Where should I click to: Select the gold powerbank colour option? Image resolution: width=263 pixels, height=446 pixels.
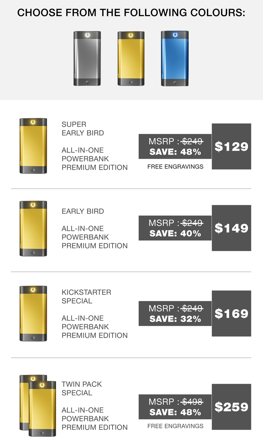pyautogui.click(x=131, y=58)
